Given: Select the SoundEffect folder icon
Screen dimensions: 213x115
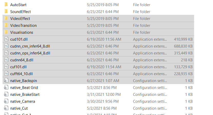Looking at the screenshot, I should (6, 11).
